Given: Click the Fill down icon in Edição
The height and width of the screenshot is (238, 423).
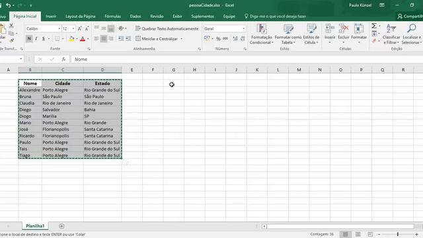Looking at the screenshot, I should (374, 34).
